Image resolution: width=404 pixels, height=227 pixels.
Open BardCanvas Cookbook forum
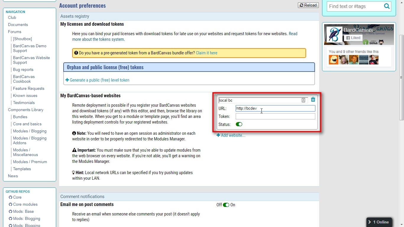(x=24, y=79)
